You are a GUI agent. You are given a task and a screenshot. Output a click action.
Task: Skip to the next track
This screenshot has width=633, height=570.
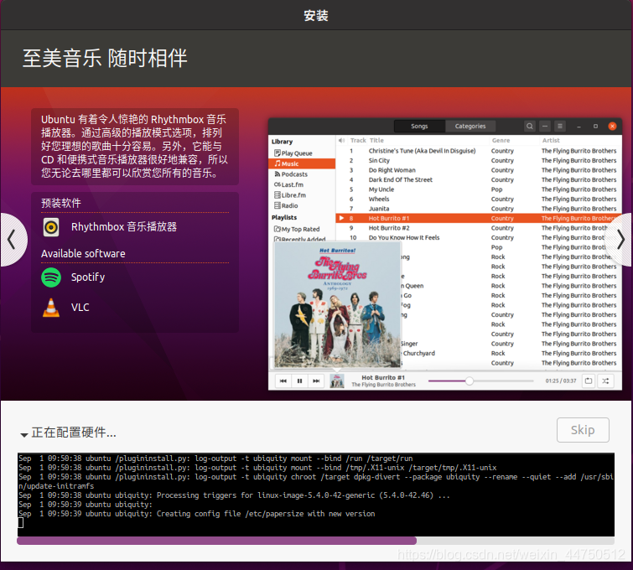pyautogui.click(x=316, y=381)
